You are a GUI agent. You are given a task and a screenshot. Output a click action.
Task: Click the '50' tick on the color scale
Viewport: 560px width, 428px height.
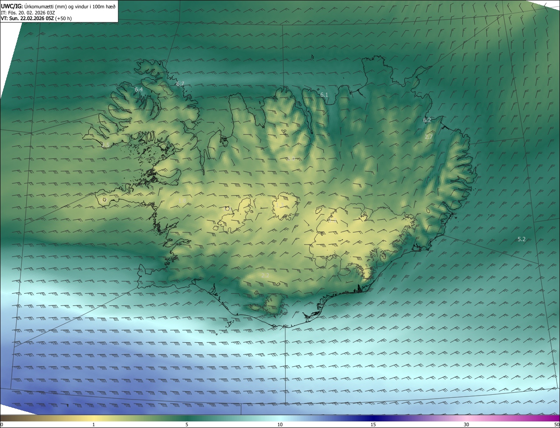tap(556, 425)
